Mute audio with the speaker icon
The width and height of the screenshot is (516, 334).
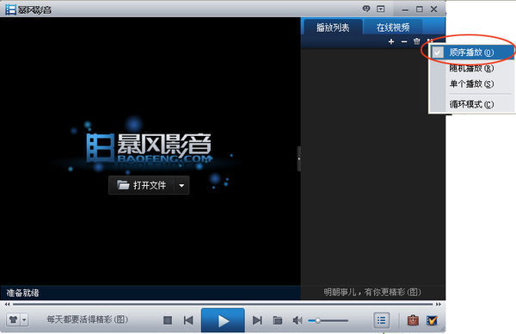coord(298,320)
